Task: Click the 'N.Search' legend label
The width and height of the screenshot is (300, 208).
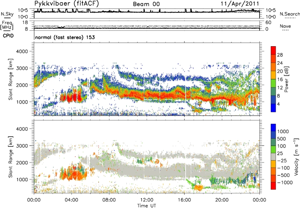Action: 289,14
